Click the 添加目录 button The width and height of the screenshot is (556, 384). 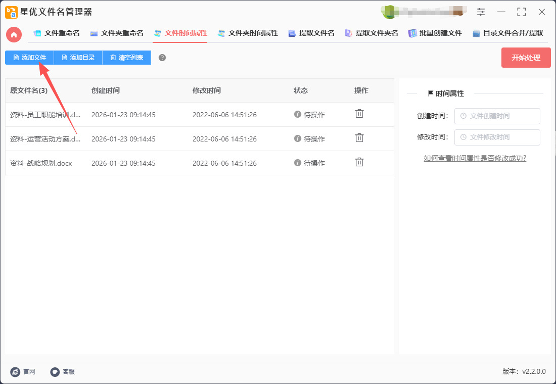click(x=78, y=58)
